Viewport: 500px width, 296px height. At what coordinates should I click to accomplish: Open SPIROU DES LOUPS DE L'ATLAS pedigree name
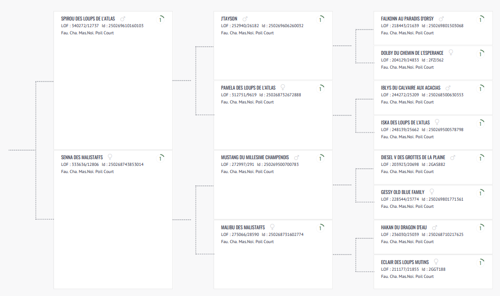[x=88, y=19]
